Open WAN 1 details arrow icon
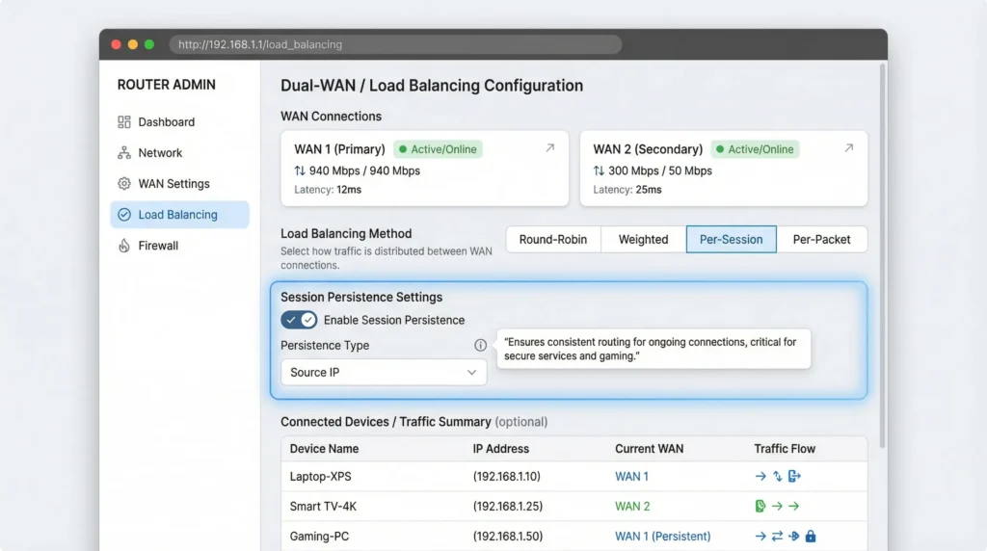Viewport: 987px width, 551px height. point(549,147)
